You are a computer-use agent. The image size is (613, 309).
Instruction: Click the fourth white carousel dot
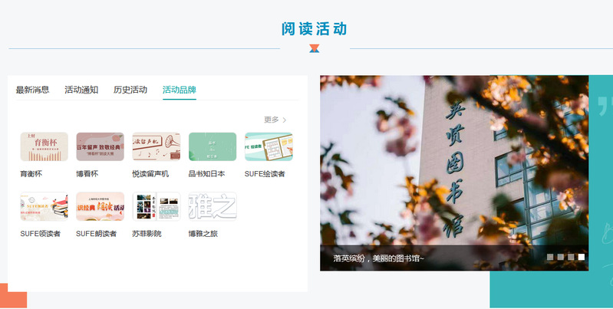click(x=582, y=257)
